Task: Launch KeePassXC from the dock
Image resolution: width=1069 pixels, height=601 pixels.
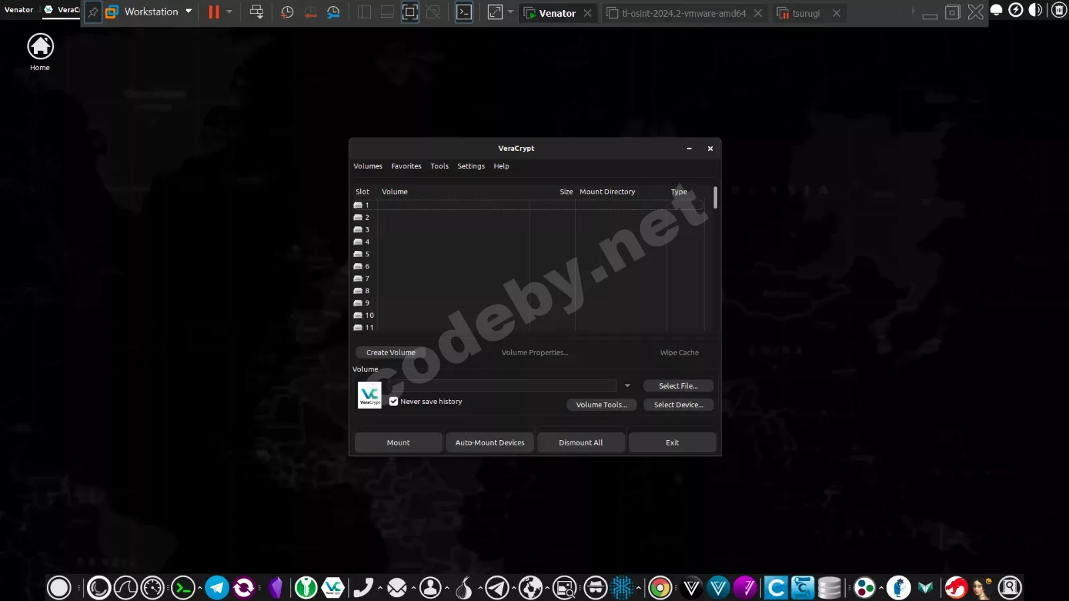Action: 305,588
